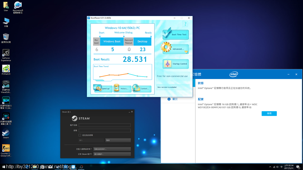The width and height of the screenshot is (303, 170).
Task: Click Steam create new account button
Action: tap(112, 154)
